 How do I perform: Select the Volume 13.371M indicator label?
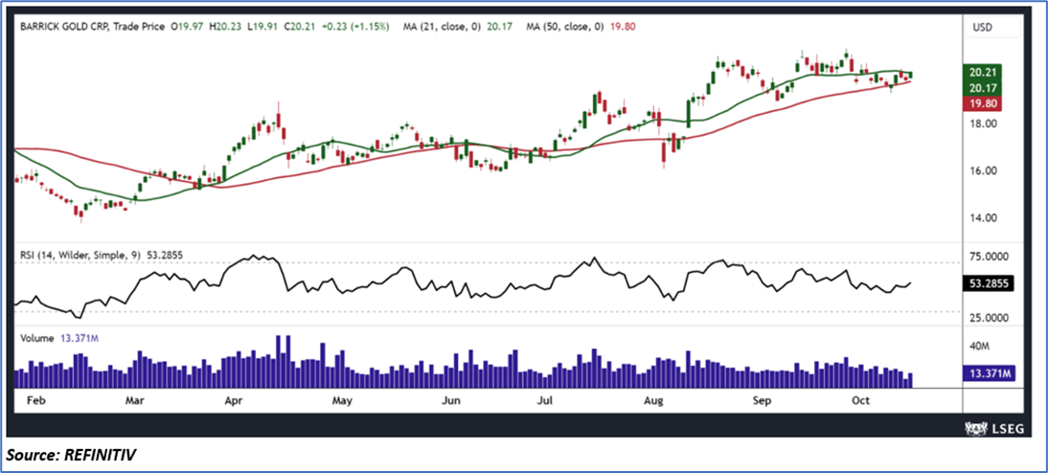pos(59,339)
